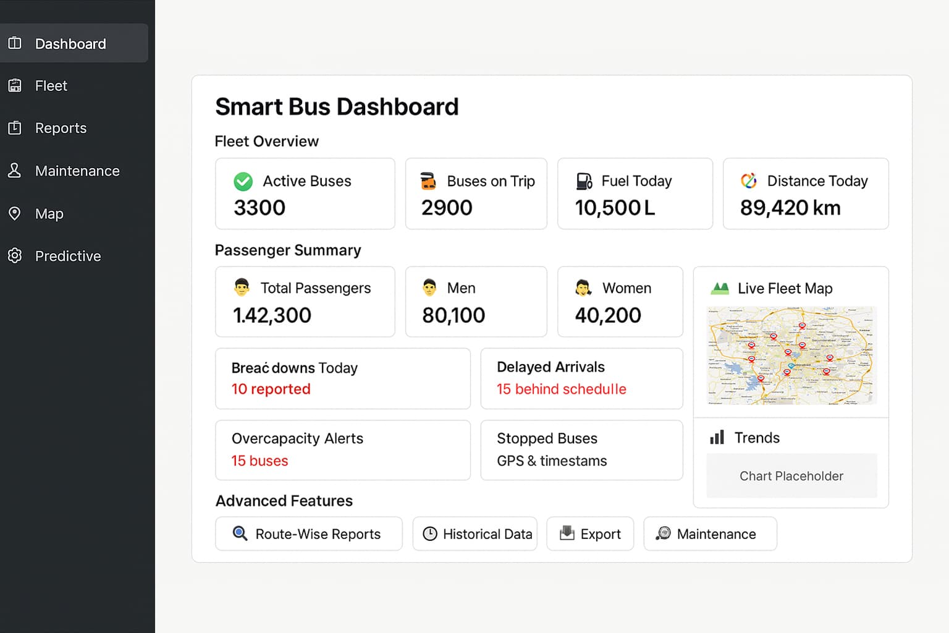
Task: Open Route-Wise Reports
Action: click(309, 533)
